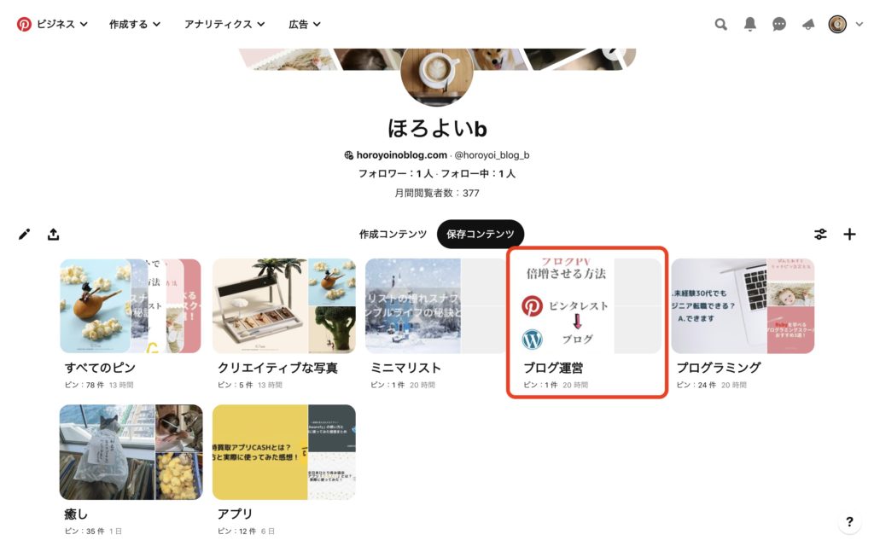Click the plus create icon

point(849,234)
